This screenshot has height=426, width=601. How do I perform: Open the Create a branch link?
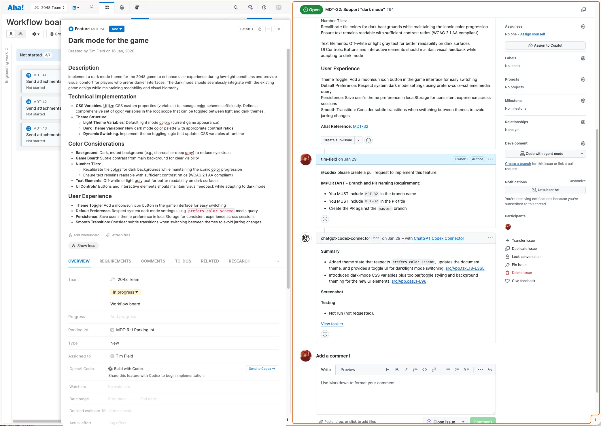pos(518,163)
